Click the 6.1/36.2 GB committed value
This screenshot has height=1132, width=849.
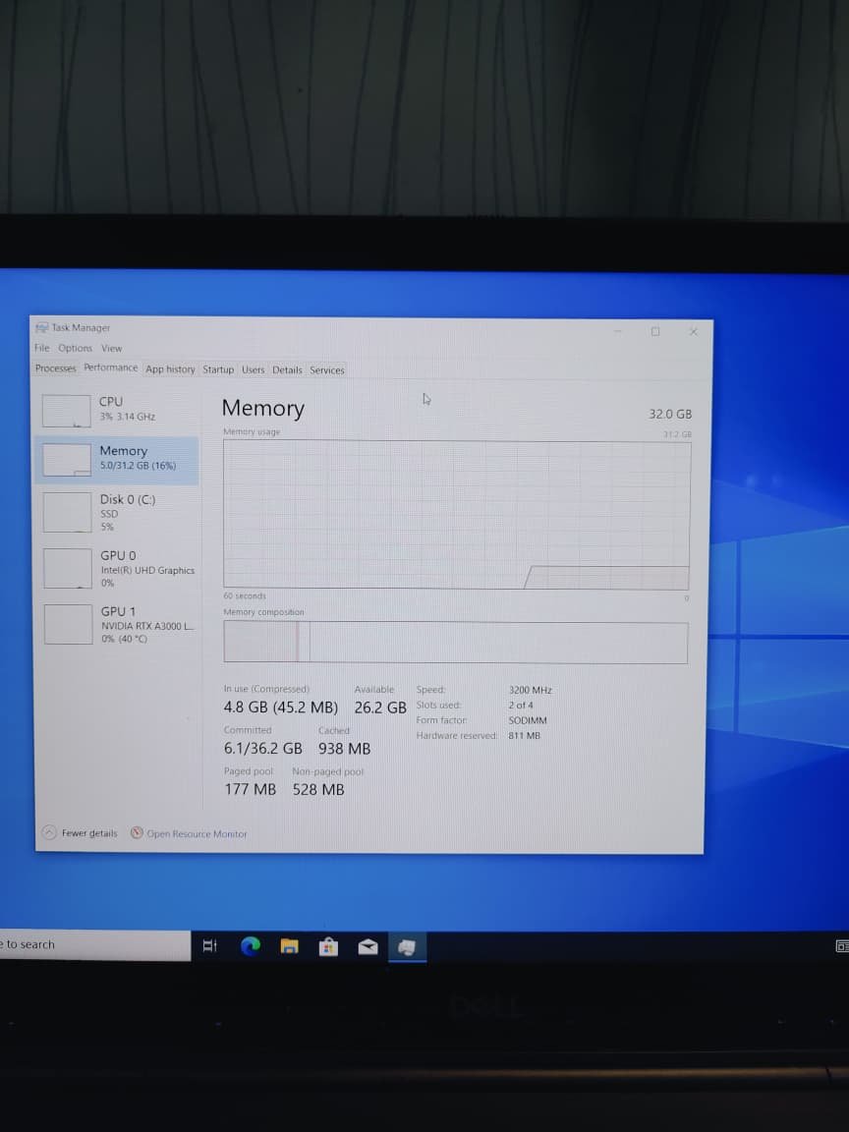coord(262,749)
